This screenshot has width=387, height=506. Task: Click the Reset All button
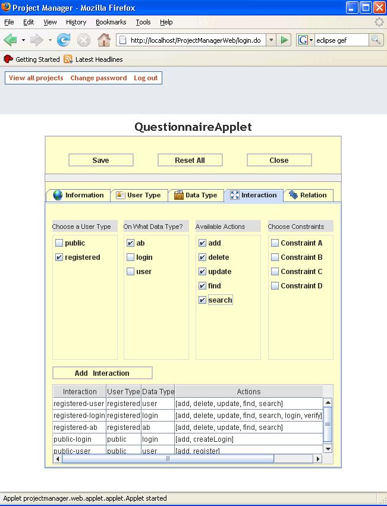pos(190,160)
